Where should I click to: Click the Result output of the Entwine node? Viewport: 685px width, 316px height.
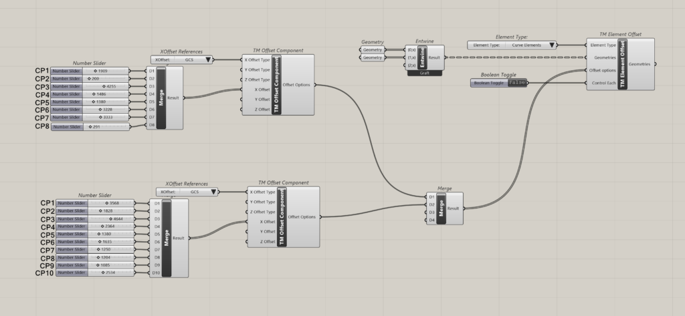[434, 58]
